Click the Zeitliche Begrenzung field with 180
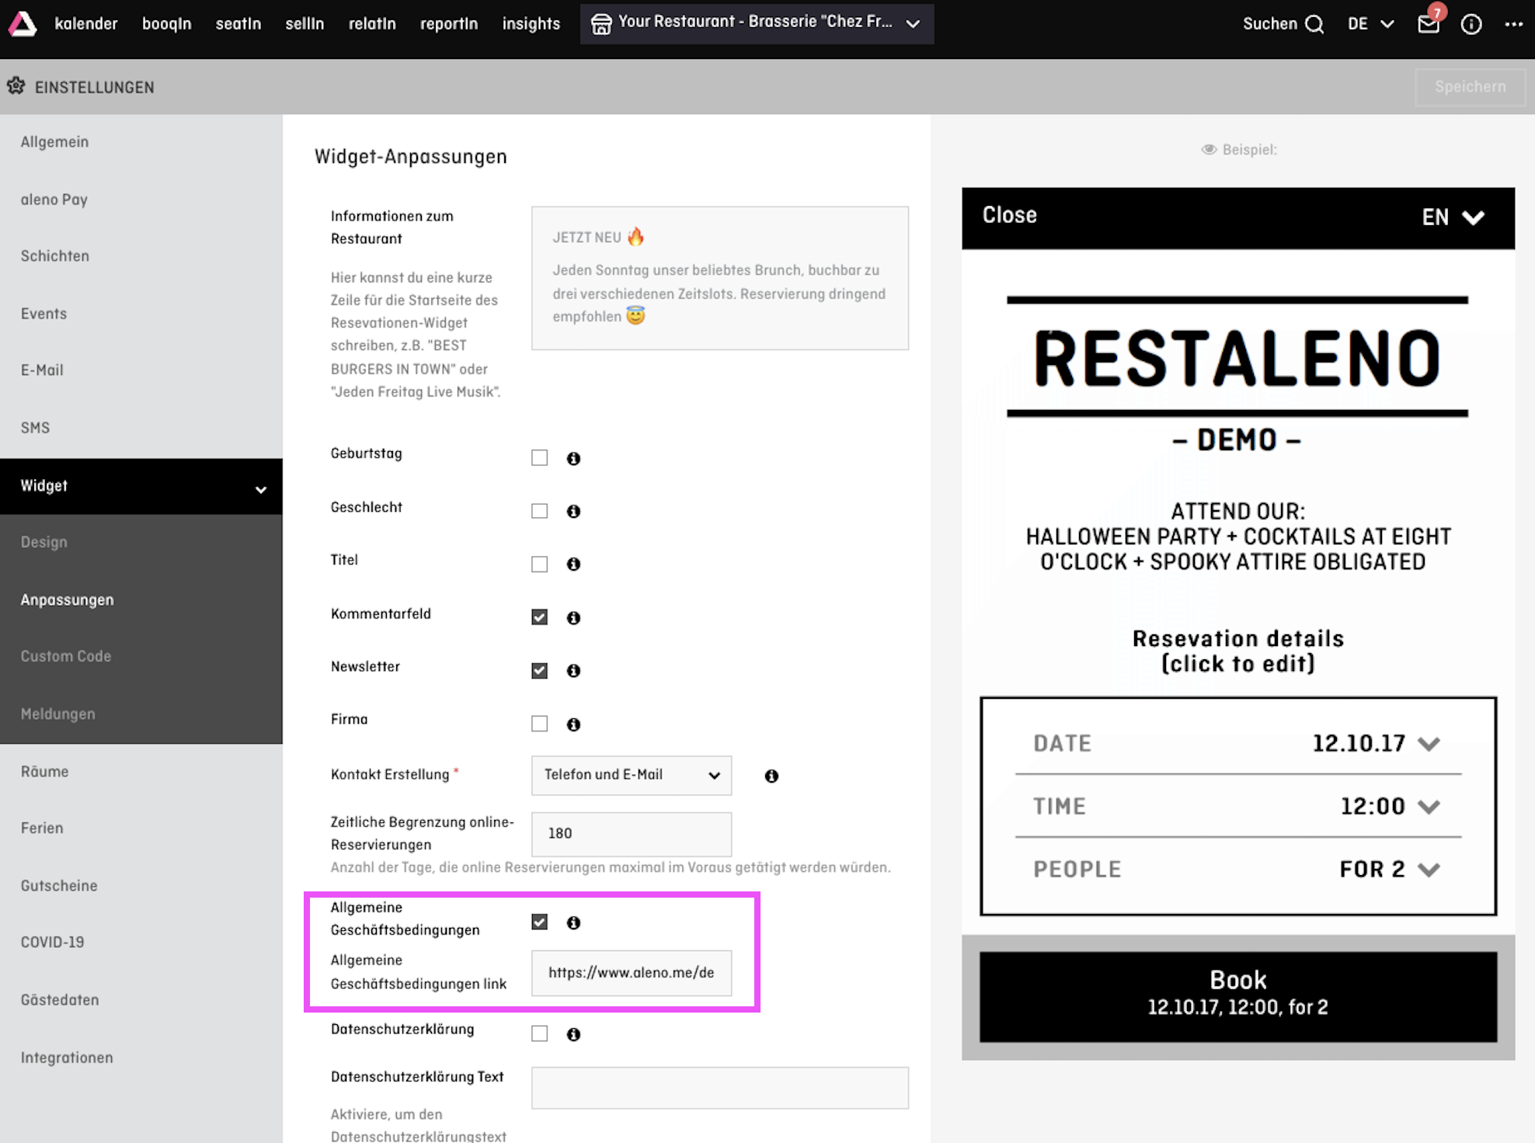This screenshot has width=1535, height=1143. click(x=631, y=833)
